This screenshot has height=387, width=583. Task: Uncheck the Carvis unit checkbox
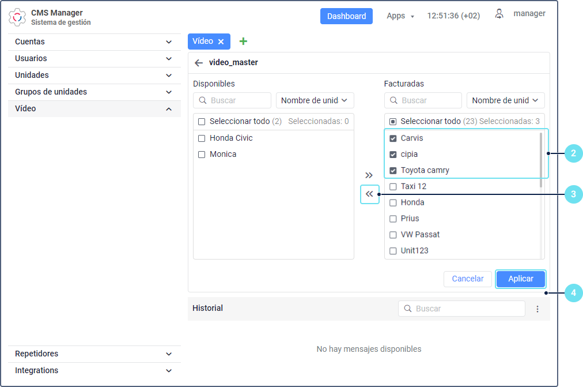coord(393,138)
